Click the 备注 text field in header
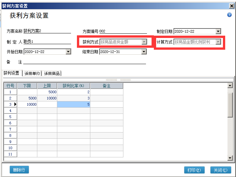Viewport: 236px width, 177px height. coord(84,62)
